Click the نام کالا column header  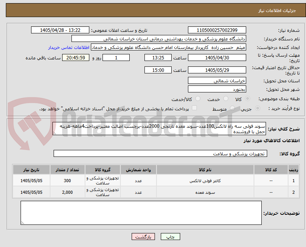pyautogui.click(x=205, y=170)
